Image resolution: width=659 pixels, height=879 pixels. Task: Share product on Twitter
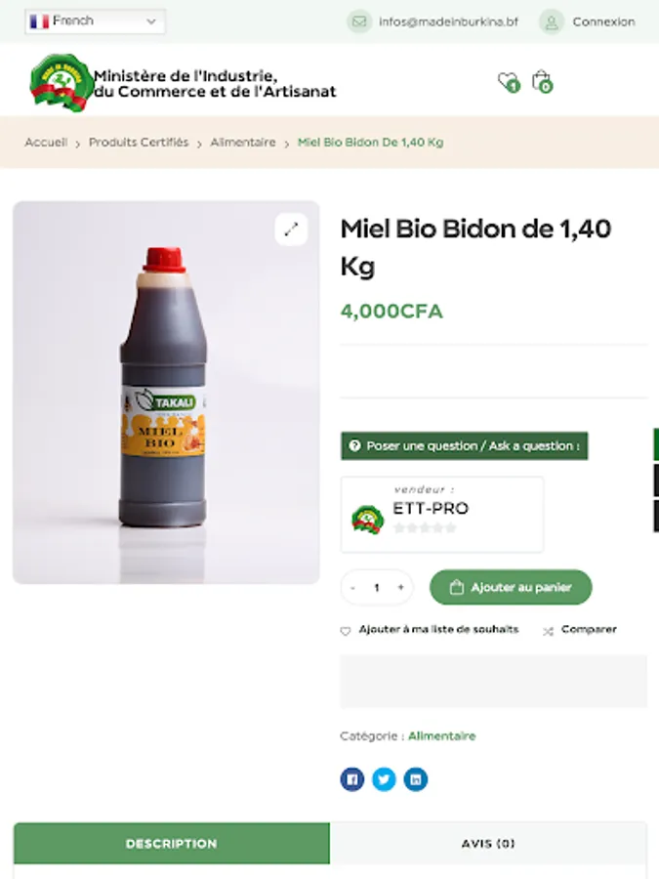384,779
